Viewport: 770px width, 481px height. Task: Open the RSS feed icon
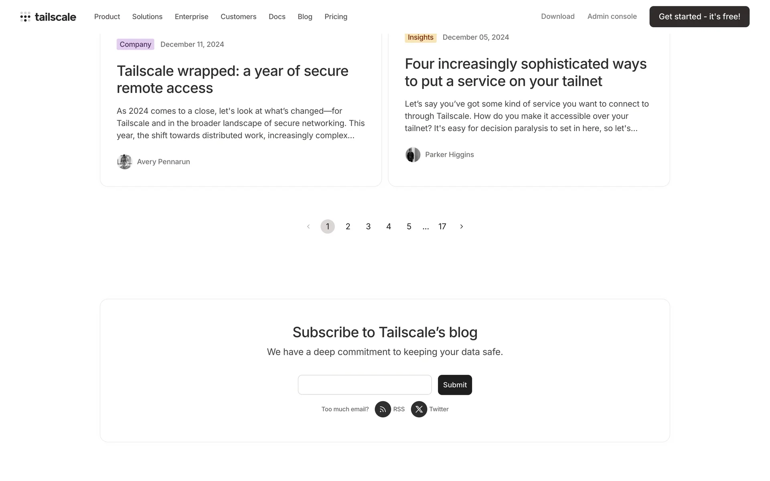383,409
